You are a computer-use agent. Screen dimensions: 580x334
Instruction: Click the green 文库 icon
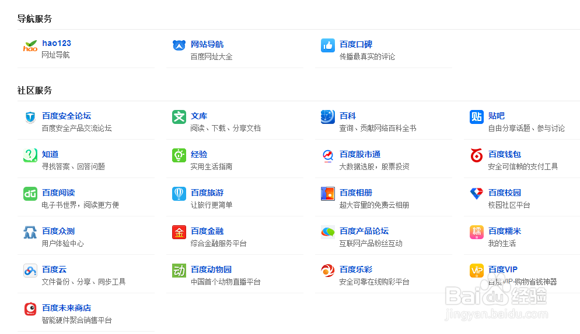tap(179, 117)
